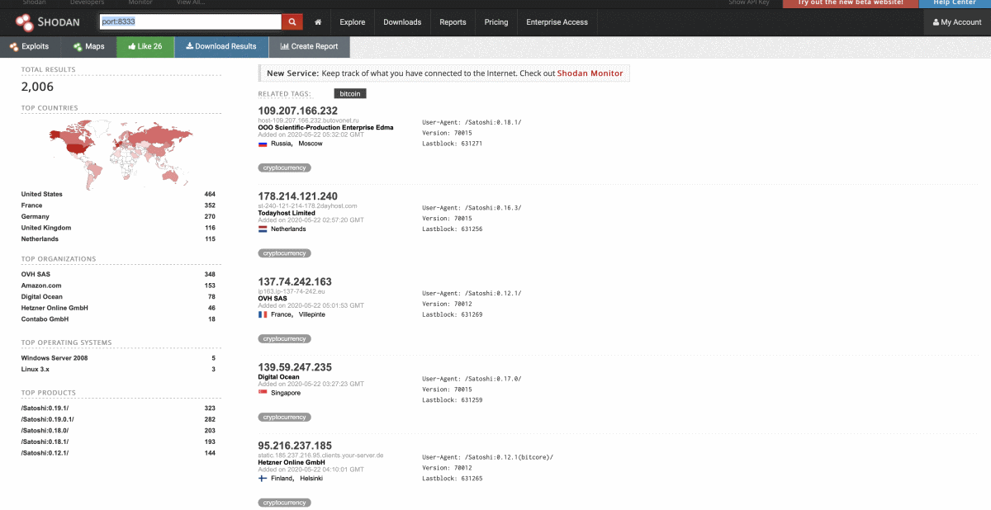Filter by United Kingdom country
The width and height of the screenshot is (991, 510).
click(46, 228)
